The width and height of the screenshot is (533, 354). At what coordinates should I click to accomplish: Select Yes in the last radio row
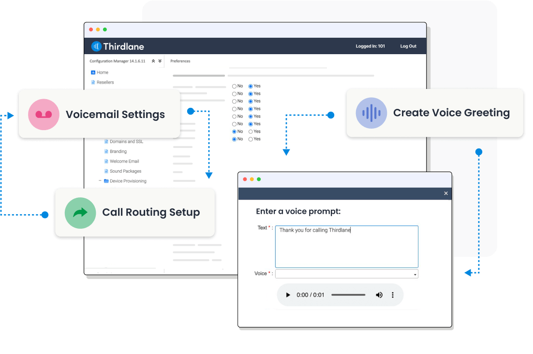point(251,139)
